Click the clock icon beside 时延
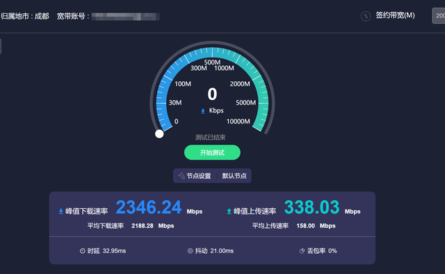The image size is (445, 274). coord(82,251)
